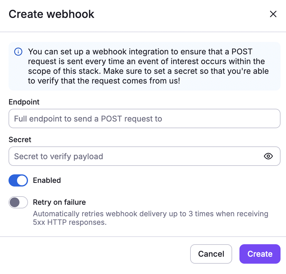
Task: Click the eye icon to reveal the secret
Action: click(x=268, y=156)
